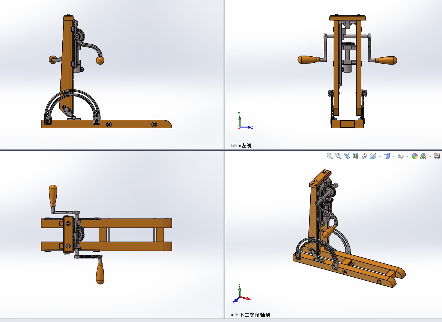Expand the Apply Scene dropdown arrow
Screen dimensions: 442x322
(x=430, y=156)
